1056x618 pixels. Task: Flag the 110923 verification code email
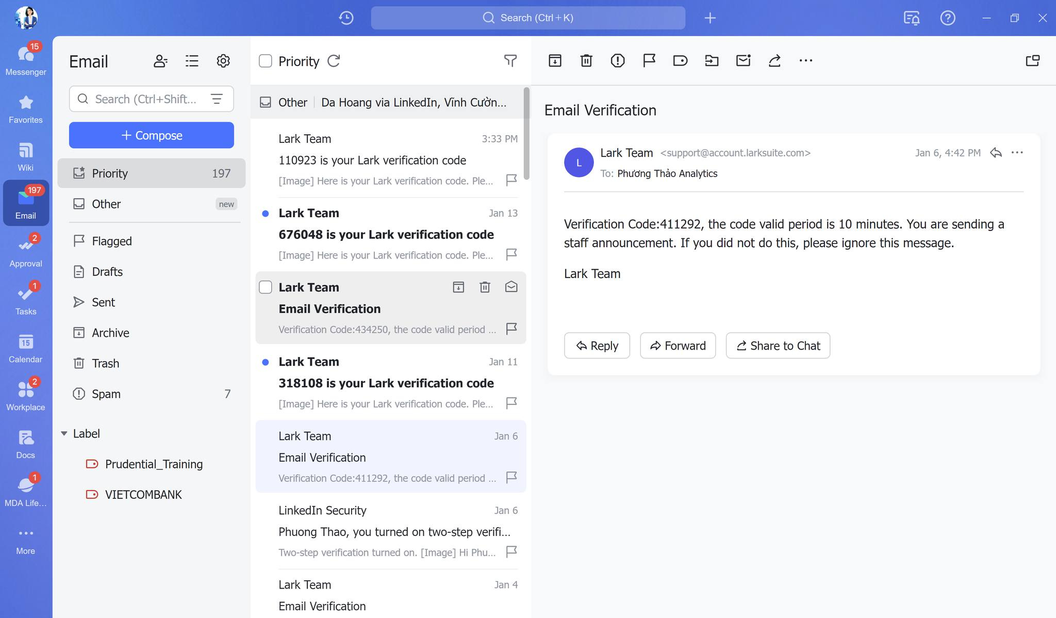(x=511, y=180)
